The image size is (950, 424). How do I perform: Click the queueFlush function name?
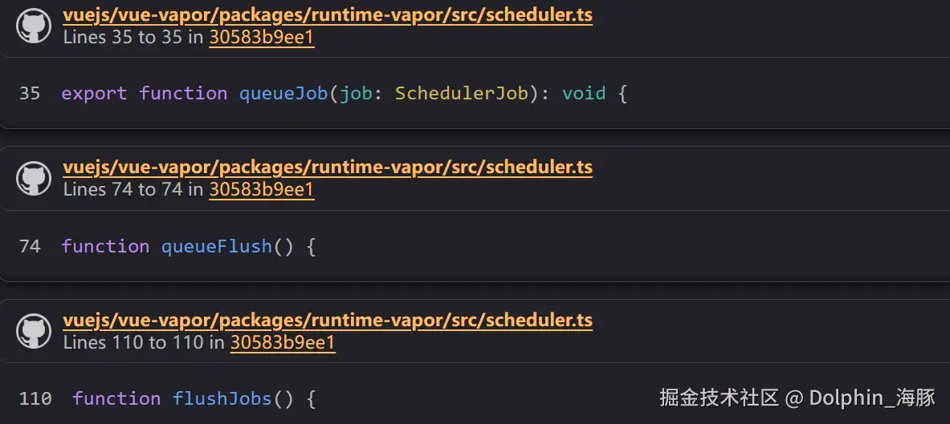click(x=217, y=246)
